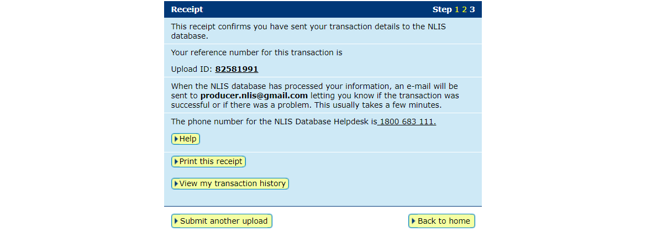Click the Helpdesk phone number 1800 683 111

[407, 122]
